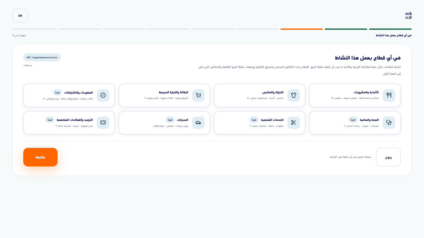424x238 pixels.
Task: Select the البقالة والتجارة السريعة sector card
Action: [x=164, y=95]
